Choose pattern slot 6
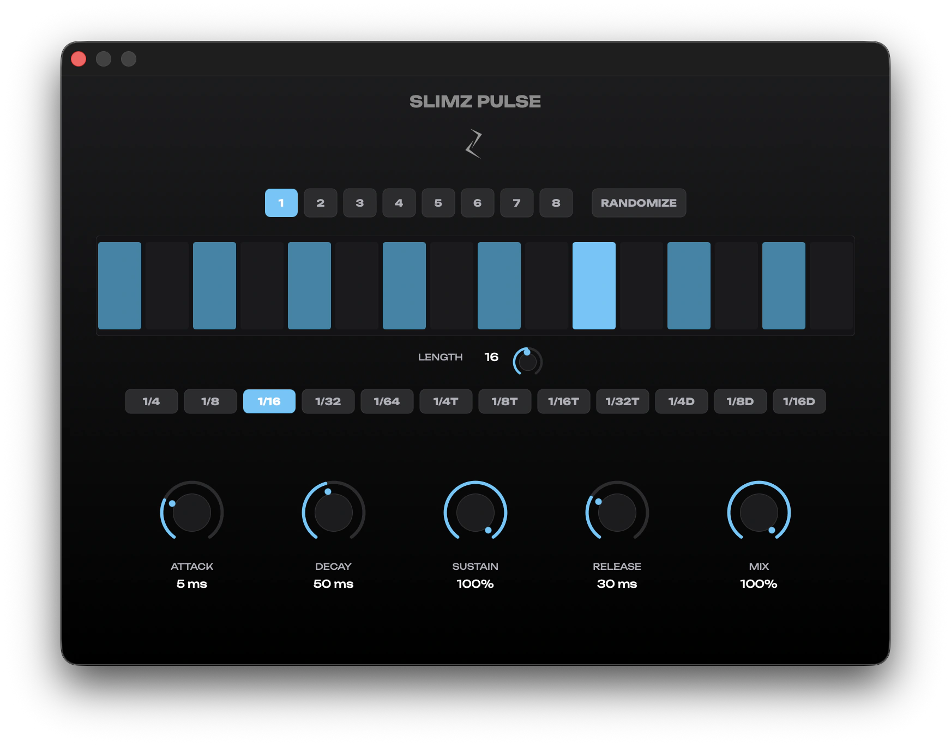Viewport: 951px width, 746px height. pos(478,203)
